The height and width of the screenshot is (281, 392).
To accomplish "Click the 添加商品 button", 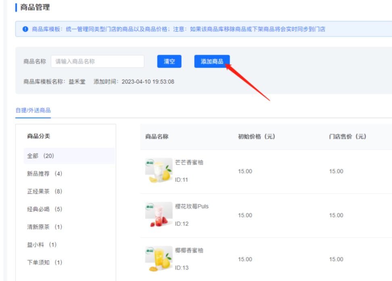I will point(212,61).
